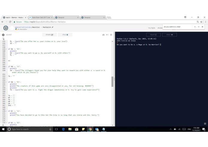Open Microsoft Store from taskbar
Viewport: 208px width, 147px height.
77,129
